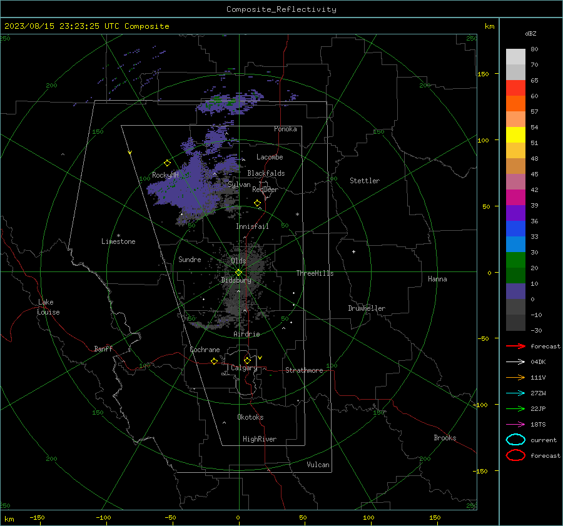Click the white plus marker west of Hanna
Viewport: 563px width, 526px height.
353,251
